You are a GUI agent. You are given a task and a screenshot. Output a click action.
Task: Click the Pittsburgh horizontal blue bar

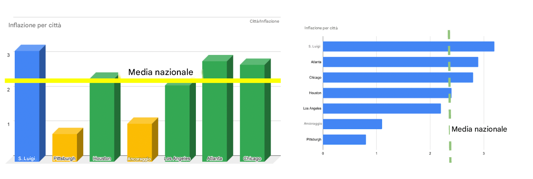tap(344, 140)
